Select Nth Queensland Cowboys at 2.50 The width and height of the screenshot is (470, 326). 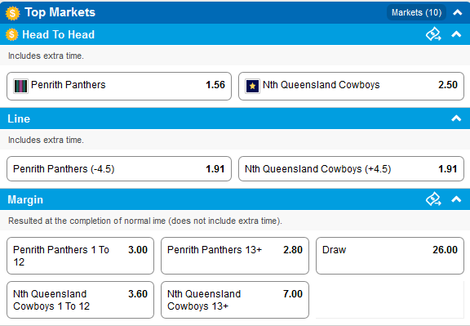351,86
